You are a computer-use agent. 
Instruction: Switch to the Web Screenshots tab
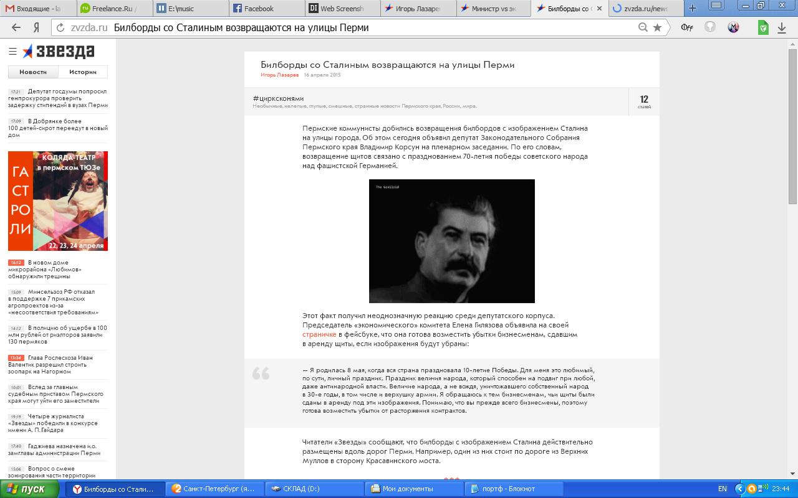(344, 9)
